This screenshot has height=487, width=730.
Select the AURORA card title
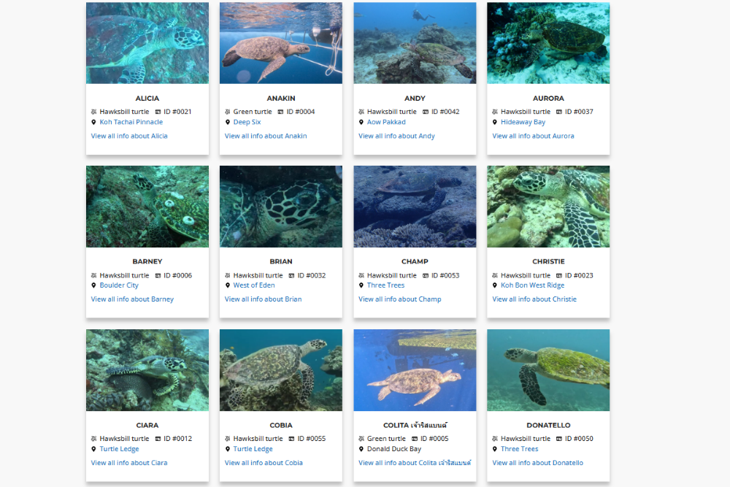coord(548,99)
